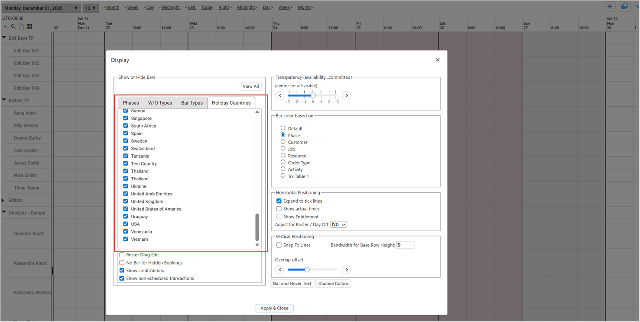Click the country list scrollbar thumb
This screenshot has height=322, width=640.
pos(257,227)
